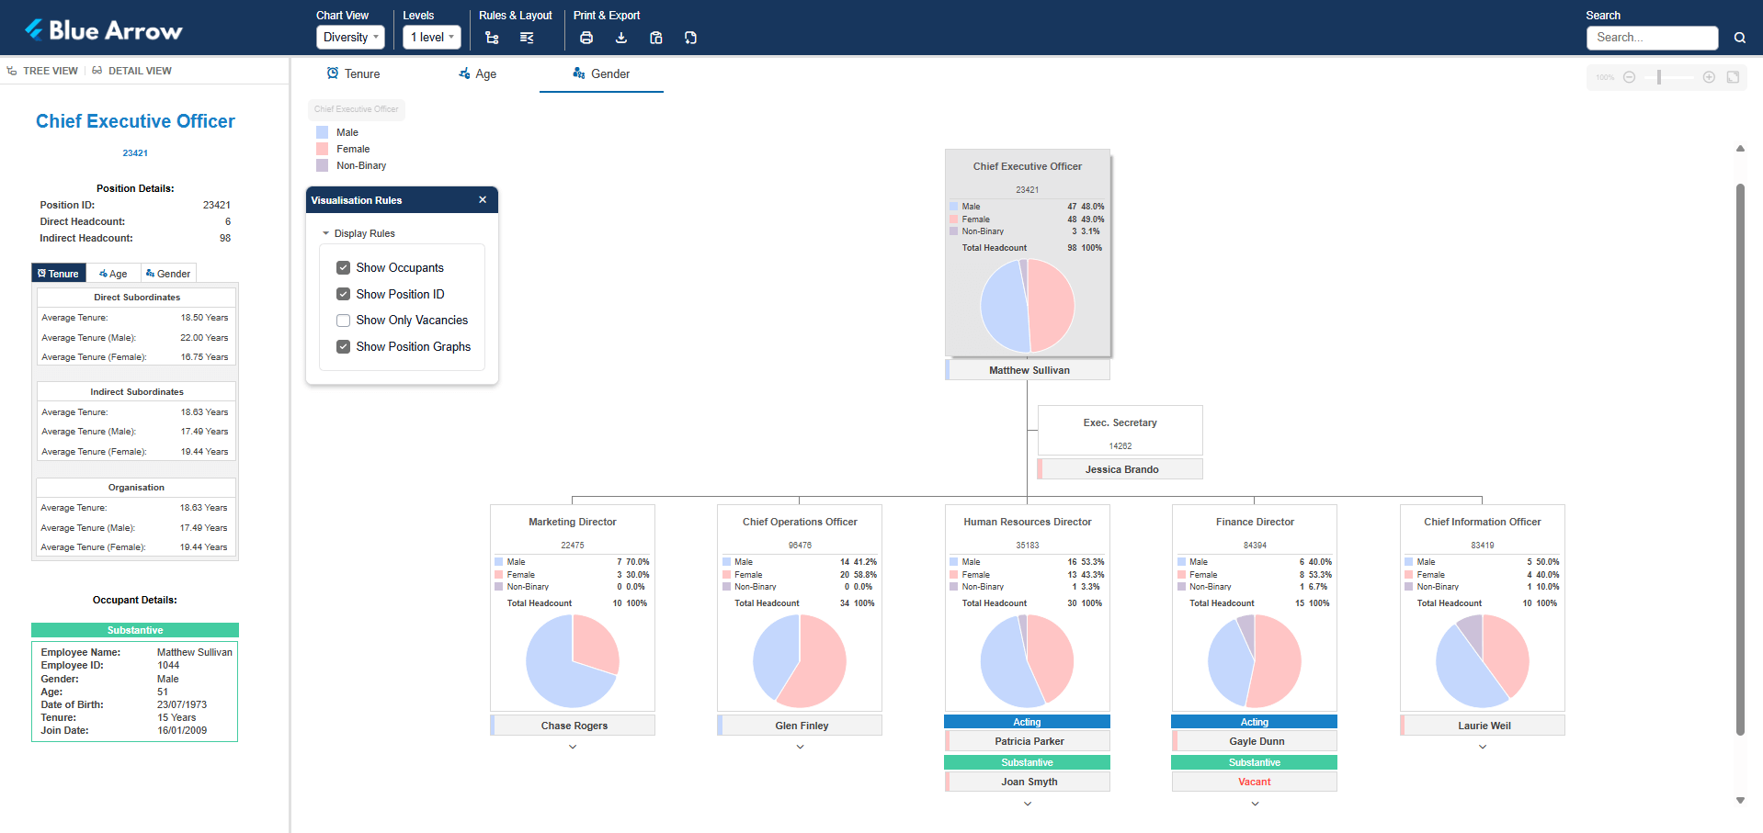This screenshot has height=833, width=1763.
Task: Click the visualisation rules list icon
Action: (527, 38)
